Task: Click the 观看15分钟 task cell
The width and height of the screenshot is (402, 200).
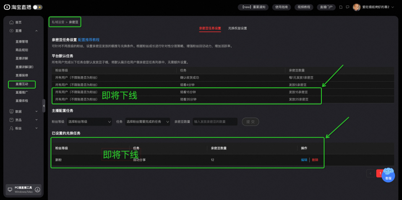Action: tap(188, 92)
